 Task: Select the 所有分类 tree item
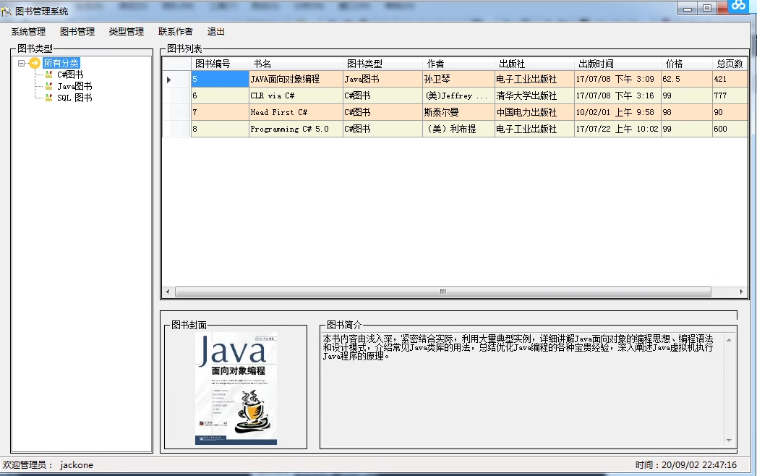coord(61,63)
